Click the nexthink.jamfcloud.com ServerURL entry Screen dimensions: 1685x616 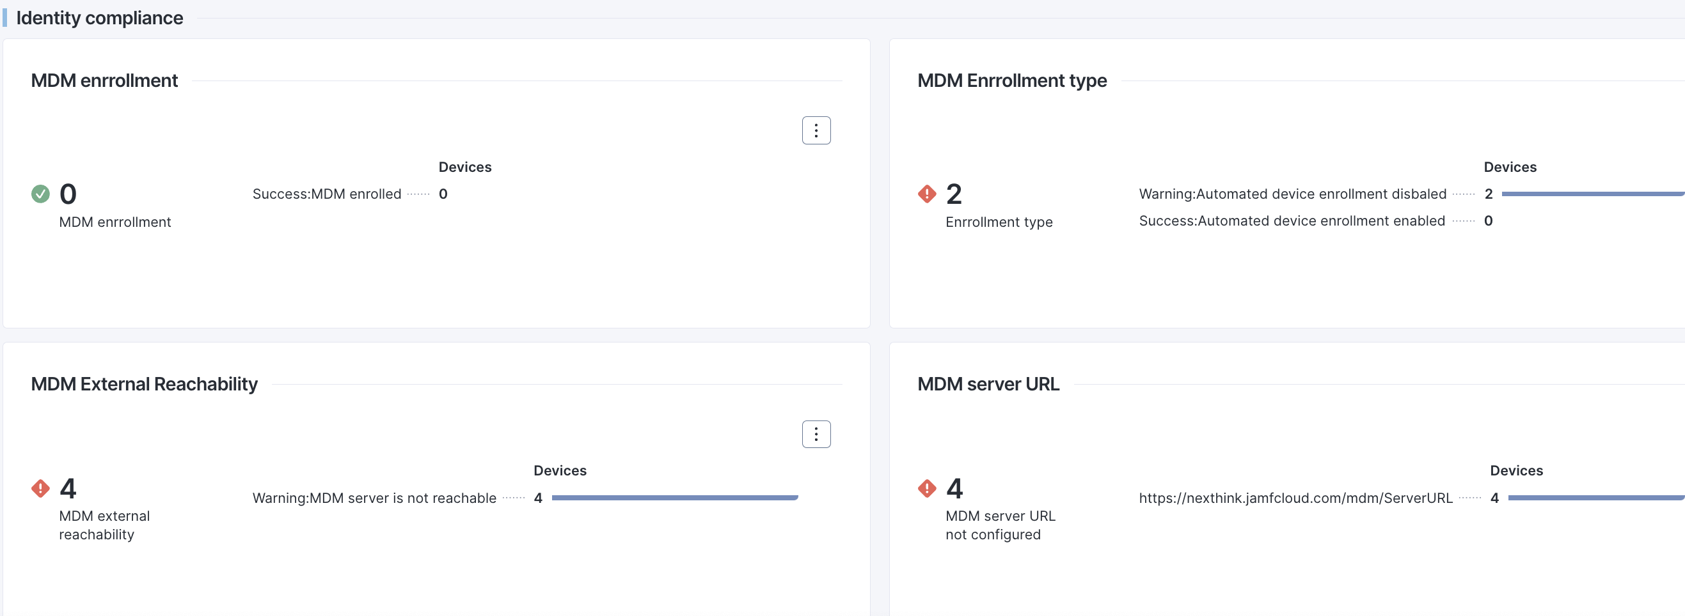[1295, 498]
